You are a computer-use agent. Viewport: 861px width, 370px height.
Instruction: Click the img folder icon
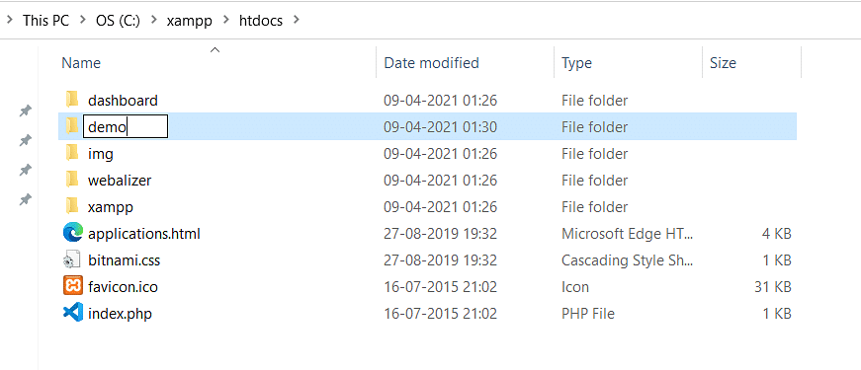click(71, 153)
